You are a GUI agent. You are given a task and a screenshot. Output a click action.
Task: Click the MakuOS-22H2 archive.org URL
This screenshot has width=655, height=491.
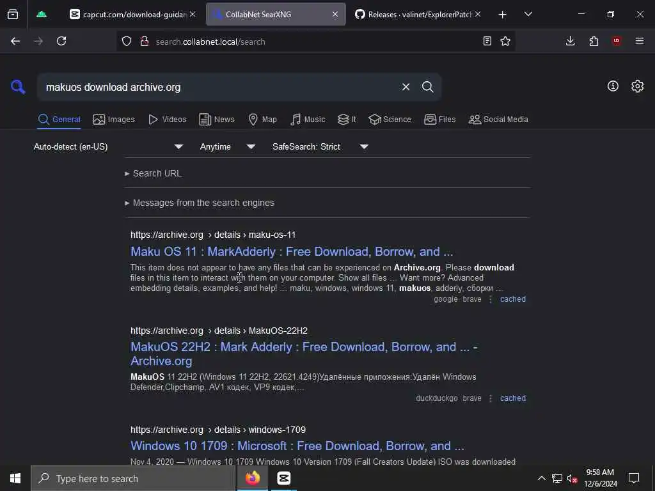click(x=219, y=331)
